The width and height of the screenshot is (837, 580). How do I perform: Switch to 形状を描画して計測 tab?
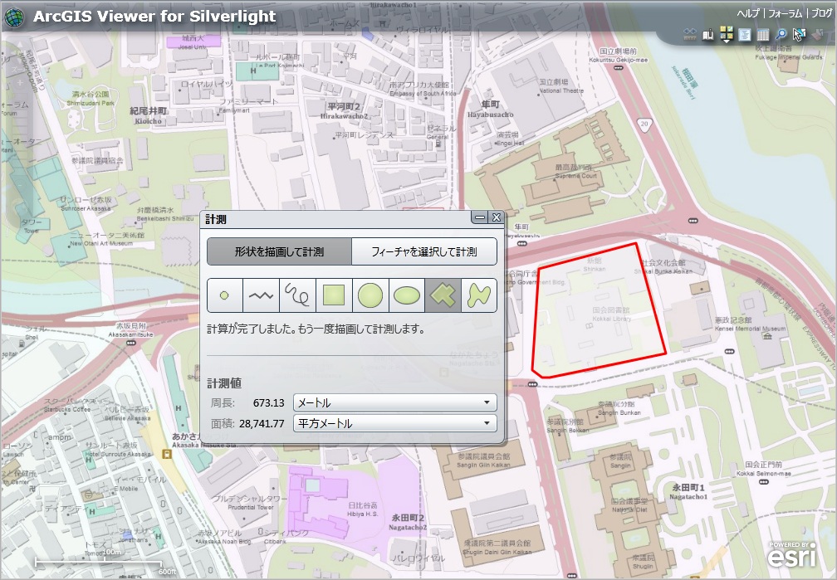pyautogui.click(x=279, y=252)
